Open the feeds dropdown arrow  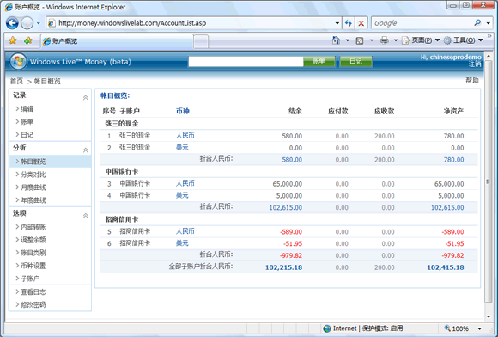click(x=372, y=40)
